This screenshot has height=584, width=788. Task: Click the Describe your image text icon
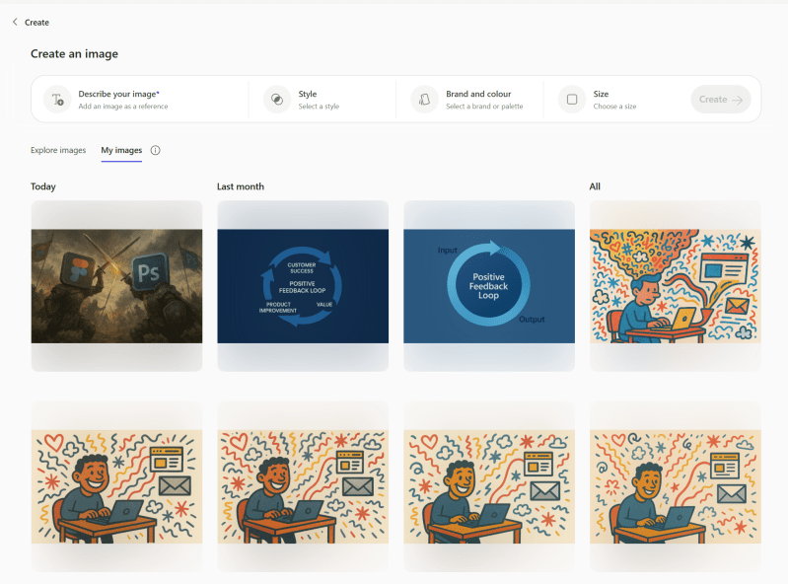(x=57, y=100)
